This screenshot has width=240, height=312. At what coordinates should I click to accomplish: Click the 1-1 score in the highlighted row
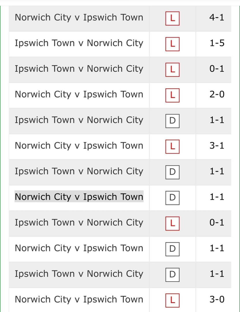click(x=217, y=197)
